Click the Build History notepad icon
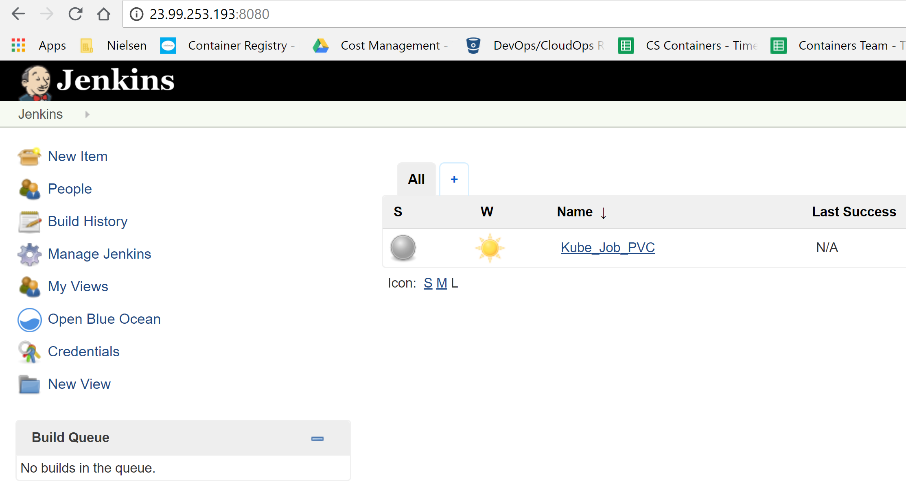This screenshot has height=486, width=906. click(29, 222)
